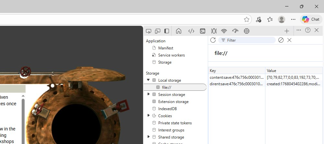Screen dimensions: 324x144
Task: Toggle the DevTools sidebar panel icon
Action: click(167, 31)
